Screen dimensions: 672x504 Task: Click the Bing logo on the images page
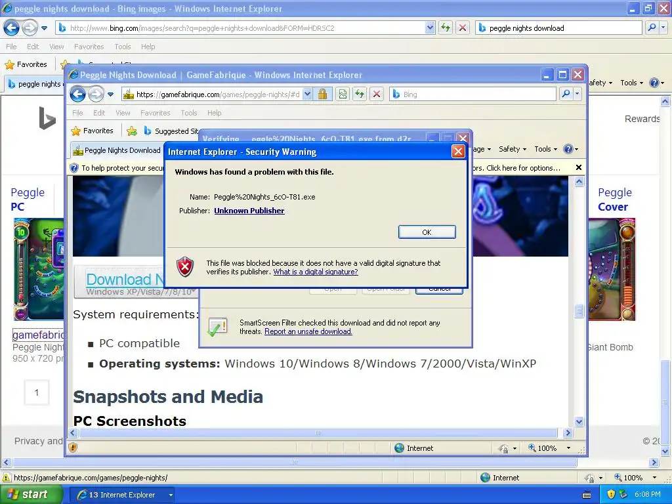tap(47, 118)
